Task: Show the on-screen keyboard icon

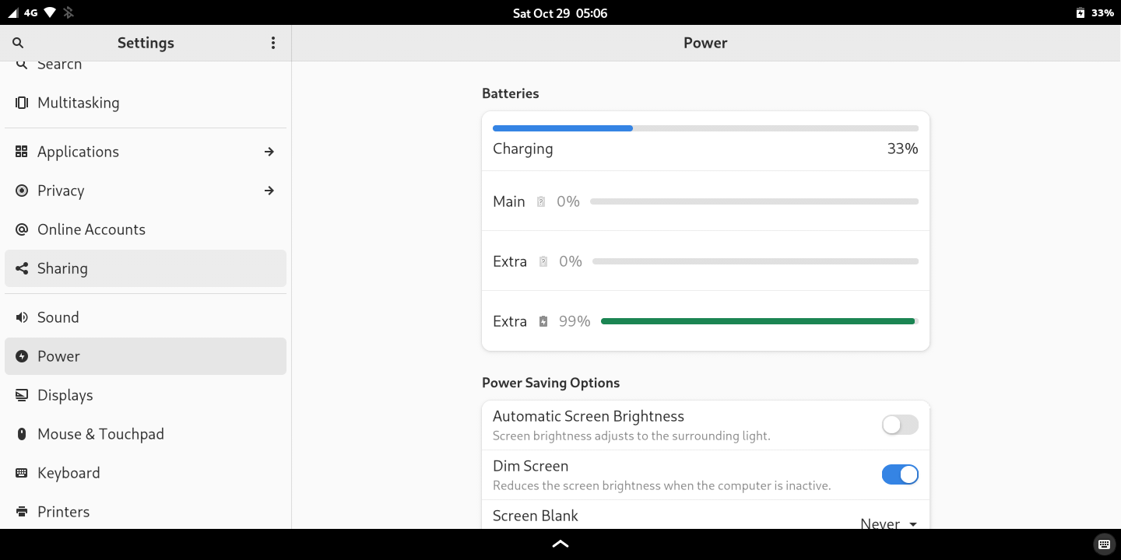Action: pos(1102,544)
